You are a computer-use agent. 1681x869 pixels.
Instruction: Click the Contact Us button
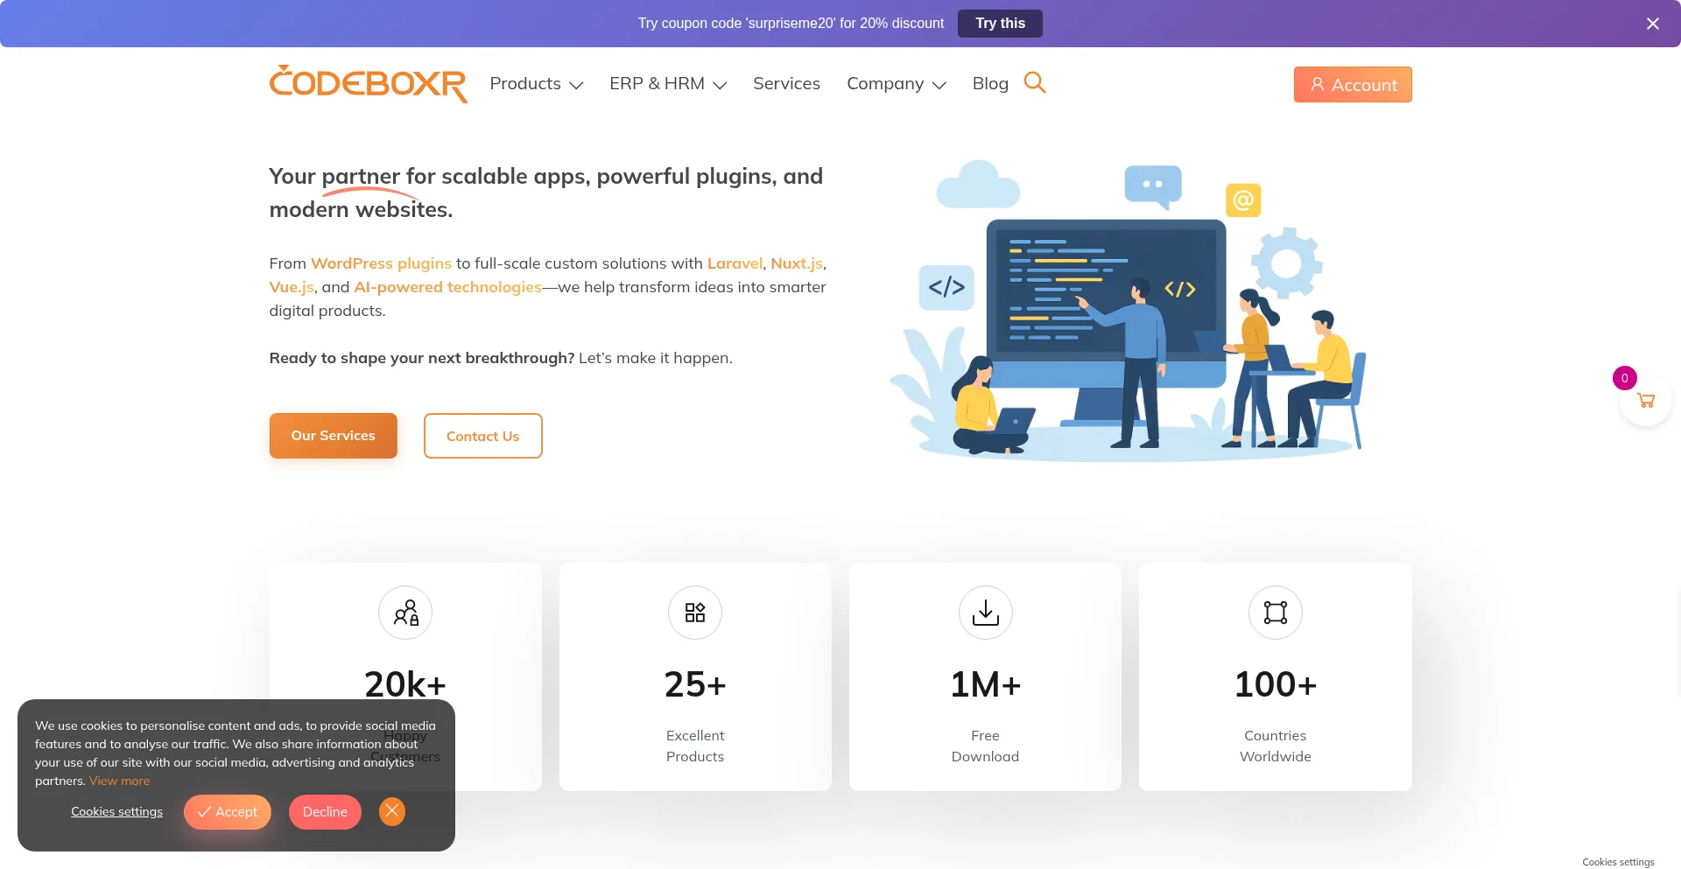tap(482, 435)
